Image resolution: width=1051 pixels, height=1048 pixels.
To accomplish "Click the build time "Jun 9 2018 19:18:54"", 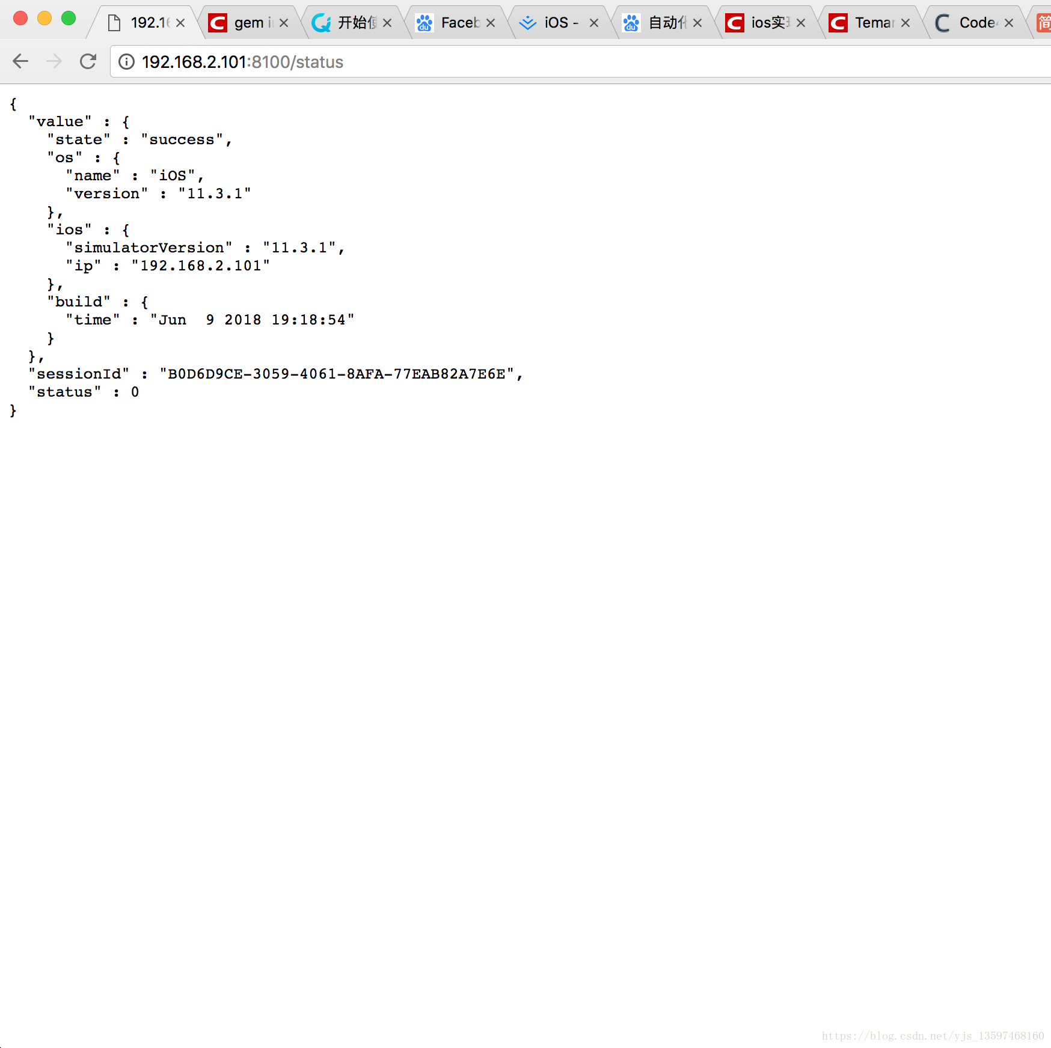I will tap(253, 320).
